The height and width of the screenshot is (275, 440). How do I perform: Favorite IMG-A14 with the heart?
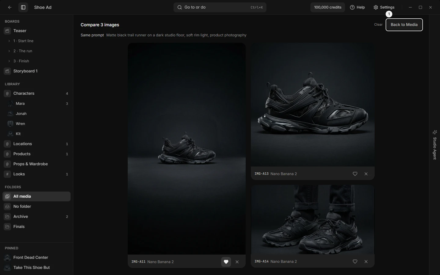coord(355,262)
